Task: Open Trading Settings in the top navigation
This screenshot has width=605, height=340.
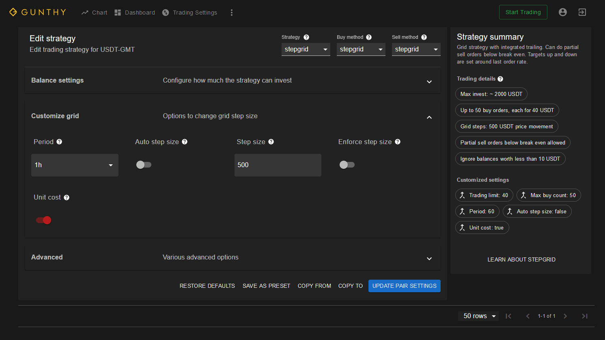Action: 189,13
